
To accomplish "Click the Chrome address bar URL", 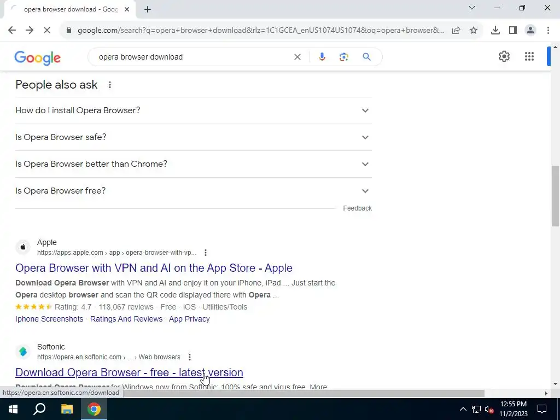I will (x=261, y=31).
